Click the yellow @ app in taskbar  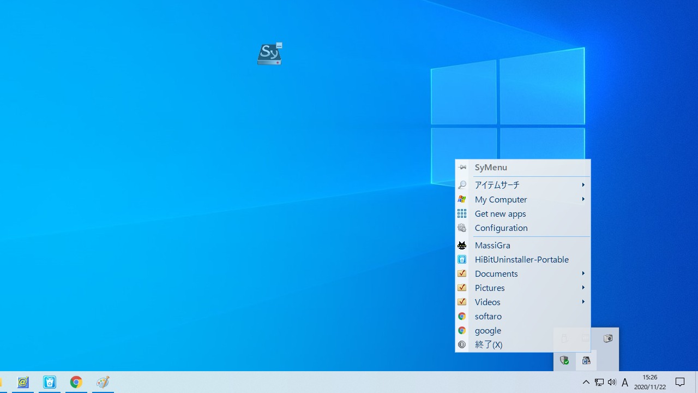tap(23, 382)
